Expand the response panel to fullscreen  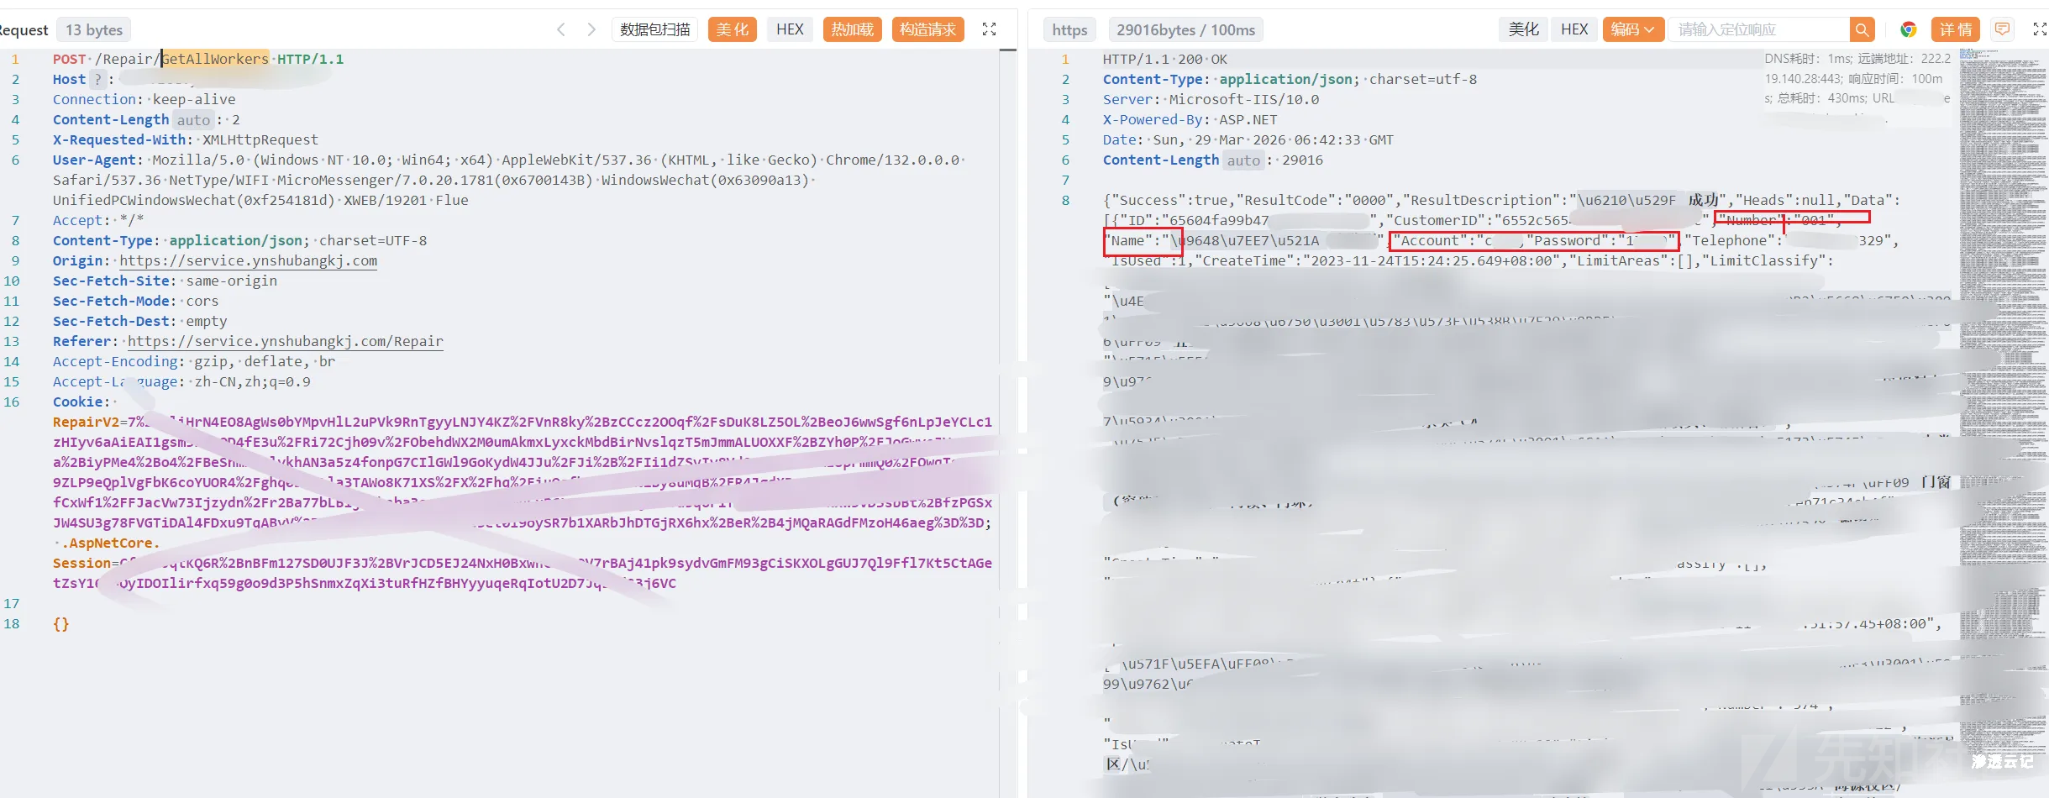[2039, 29]
